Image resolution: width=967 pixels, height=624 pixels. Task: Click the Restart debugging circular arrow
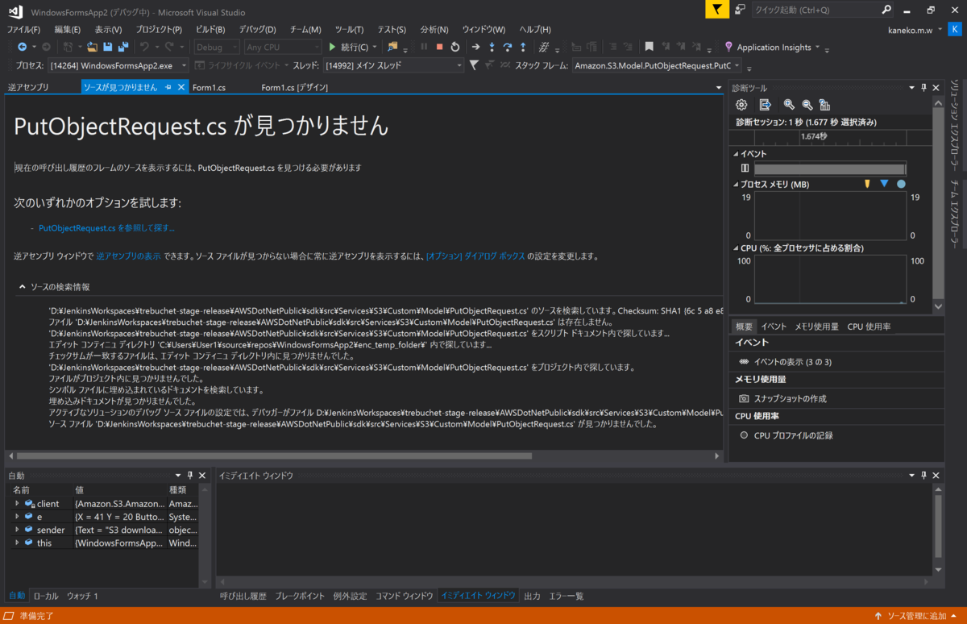(x=454, y=47)
